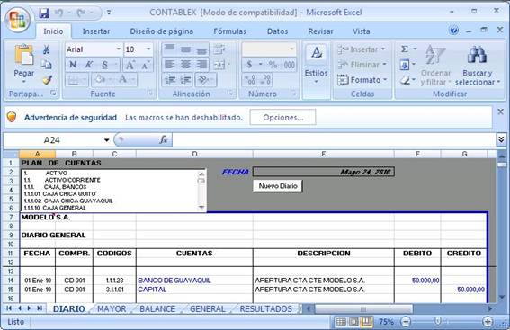
Task: Switch to the Datos ribbon tab
Action: (277, 31)
